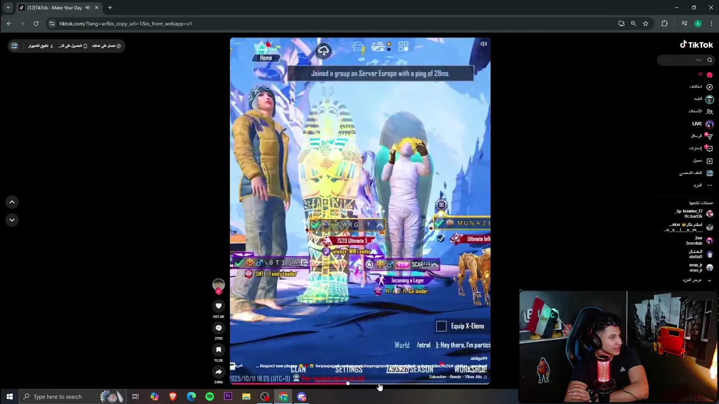
Task: Open followed account enas_jr
Action: [x=701, y=268]
